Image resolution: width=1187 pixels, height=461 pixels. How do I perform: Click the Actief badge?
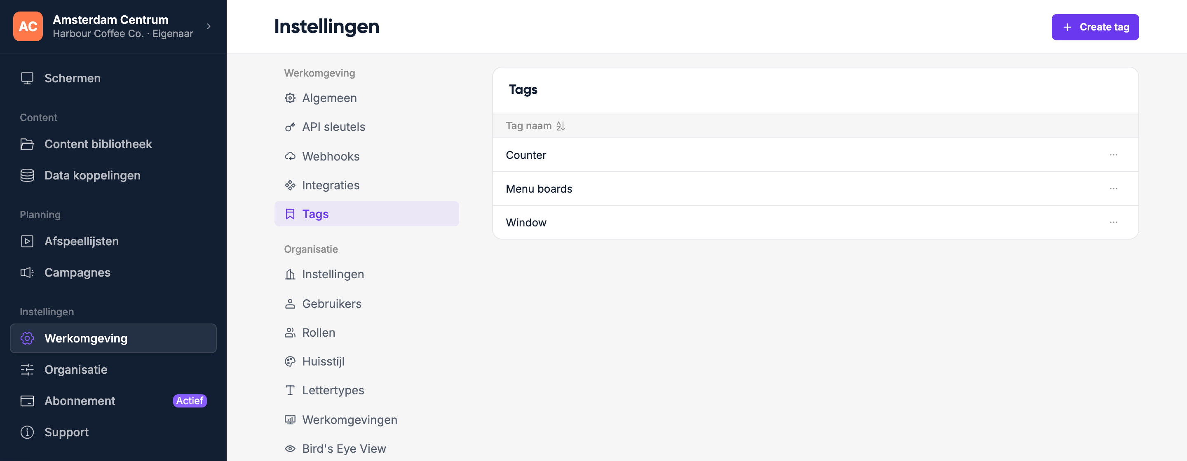pyautogui.click(x=190, y=401)
